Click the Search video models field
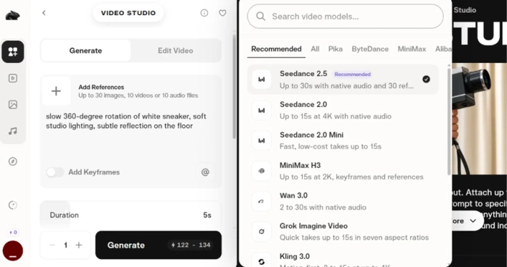The height and width of the screenshot is (267, 507). pos(345,17)
